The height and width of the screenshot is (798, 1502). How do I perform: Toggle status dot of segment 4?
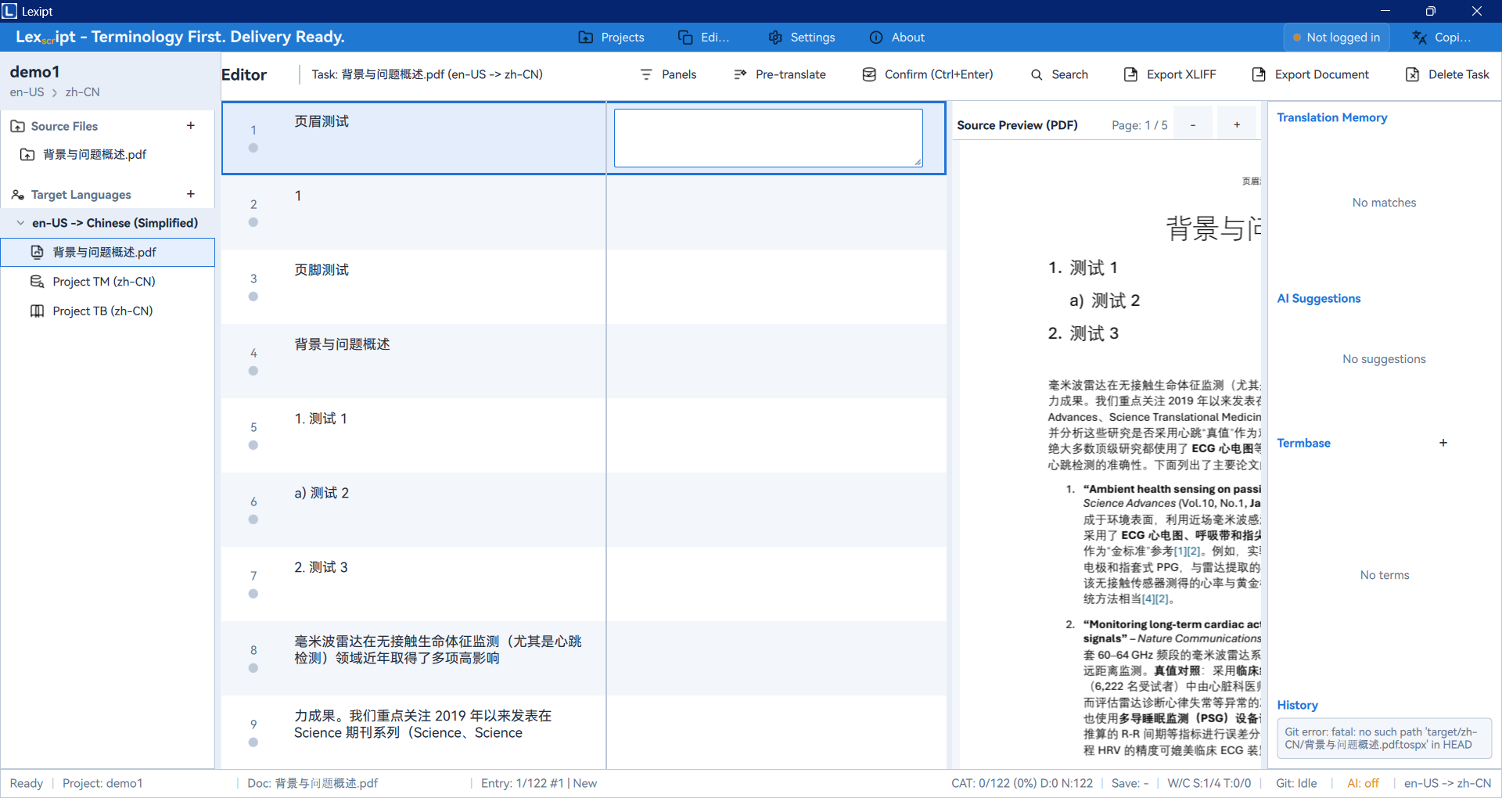coord(253,371)
